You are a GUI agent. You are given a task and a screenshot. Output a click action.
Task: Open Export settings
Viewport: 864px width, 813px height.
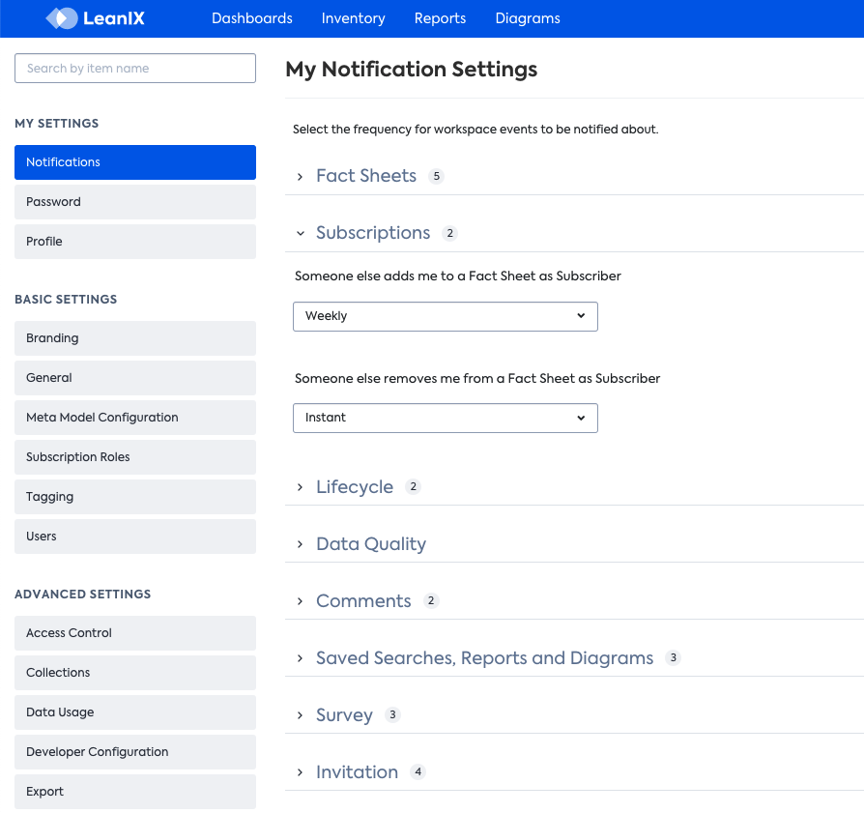coord(135,792)
